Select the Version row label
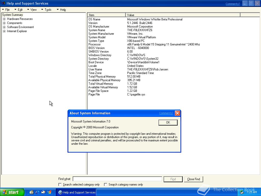 click(93, 23)
